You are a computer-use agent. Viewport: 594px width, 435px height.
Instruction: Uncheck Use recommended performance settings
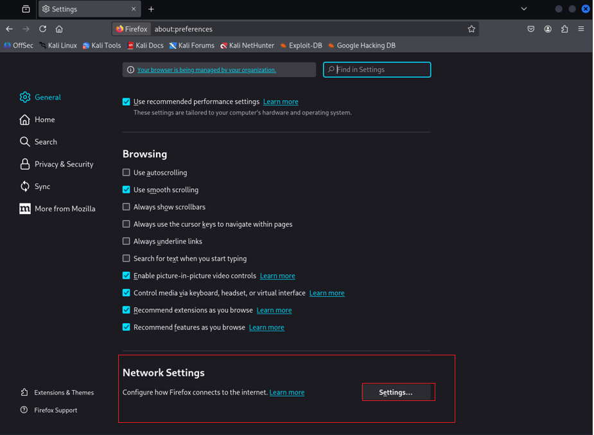tap(126, 102)
